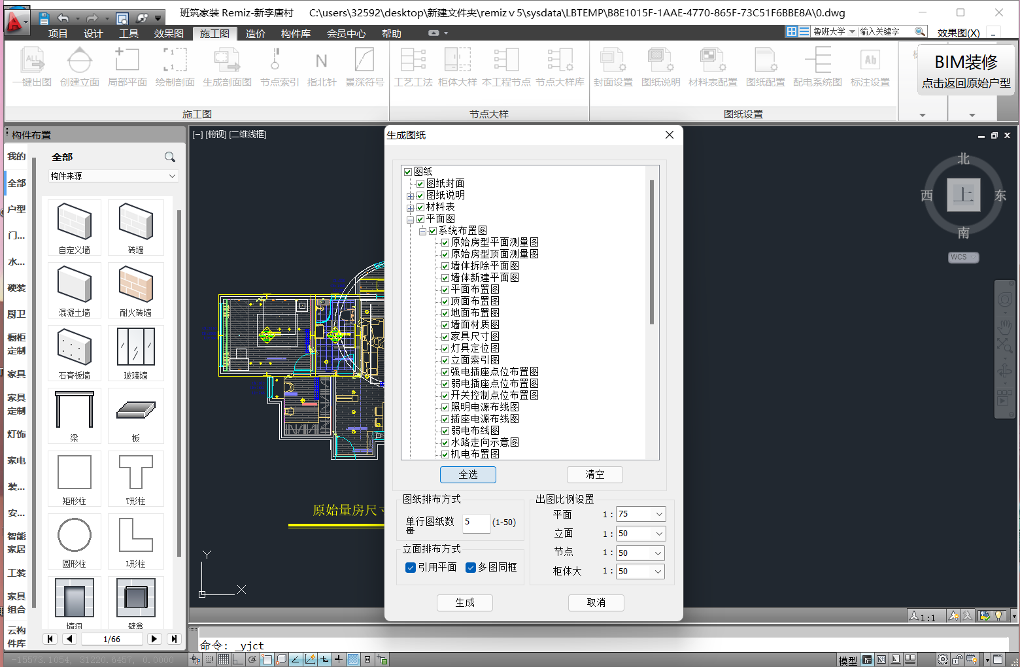Toggle 水路走向示意图 checkbox

coord(445,443)
